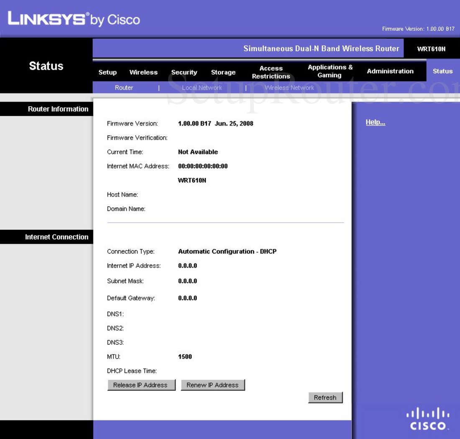The image size is (460, 439).
Task: Open the Wireless tab
Action: 143,72
